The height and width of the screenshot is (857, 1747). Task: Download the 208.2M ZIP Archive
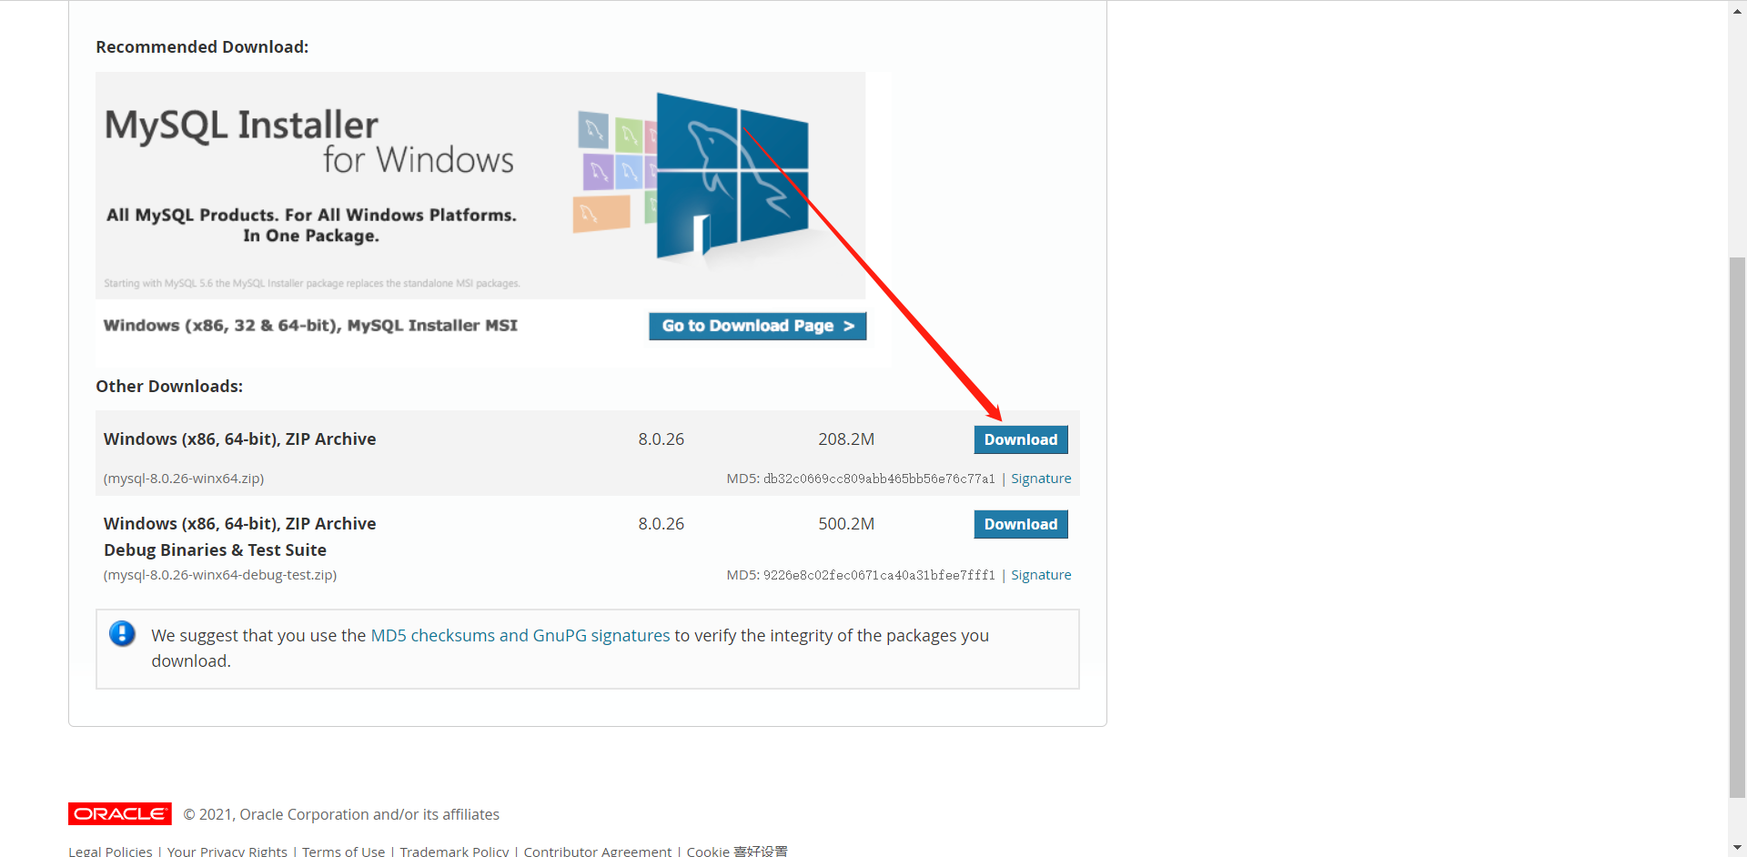[1021, 439]
